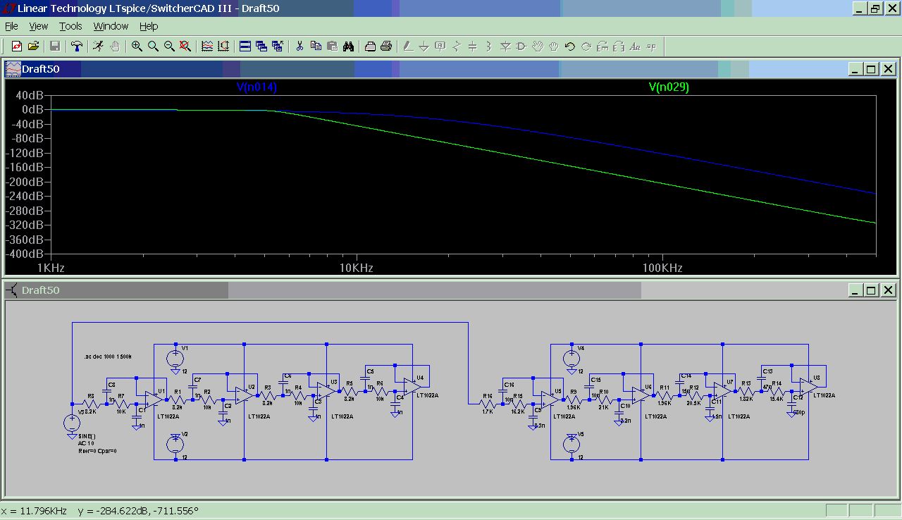This screenshot has height=520, width=902.
Task: Open the Control Panel hammer icon
Action: pyautogui.click(x=77, y=47)
